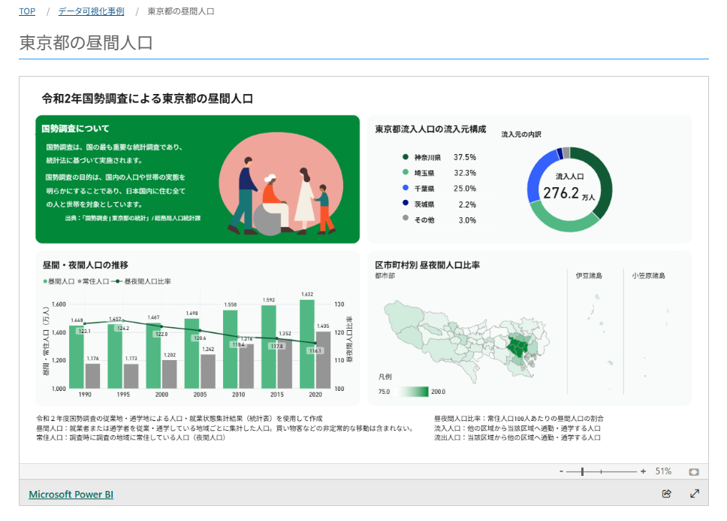Screen dimensions: 727x521
Task: Click the 3.0% value for その他
Action: coord(467,220)
